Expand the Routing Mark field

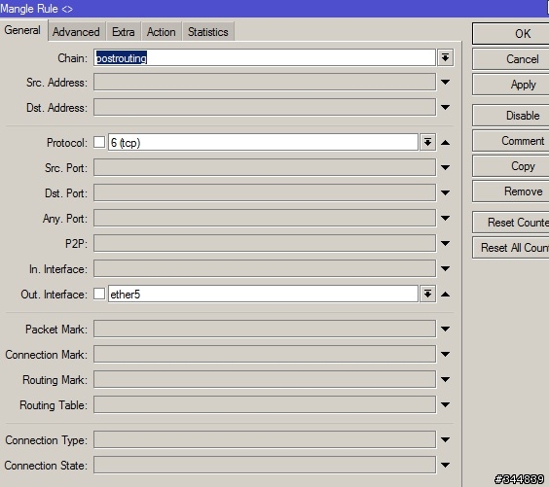coord(445,379)
